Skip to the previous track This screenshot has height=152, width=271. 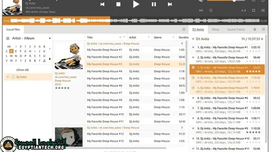[102, 4]
